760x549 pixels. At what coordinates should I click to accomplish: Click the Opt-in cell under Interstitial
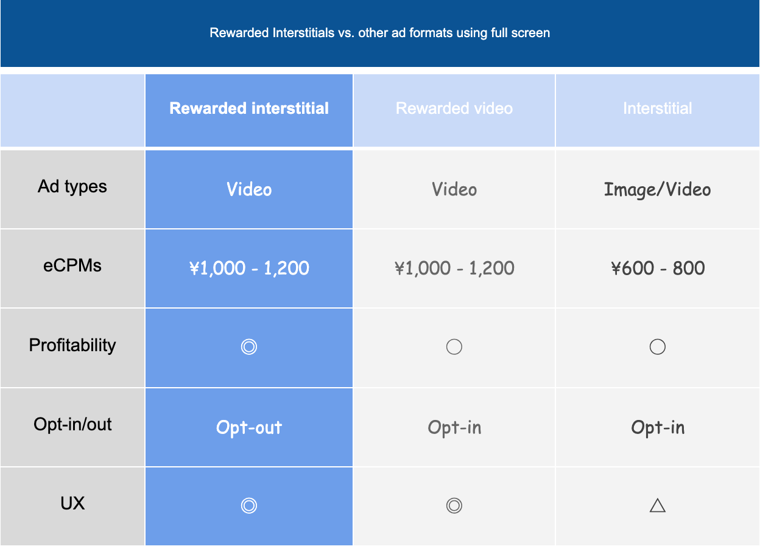[657, 427]
